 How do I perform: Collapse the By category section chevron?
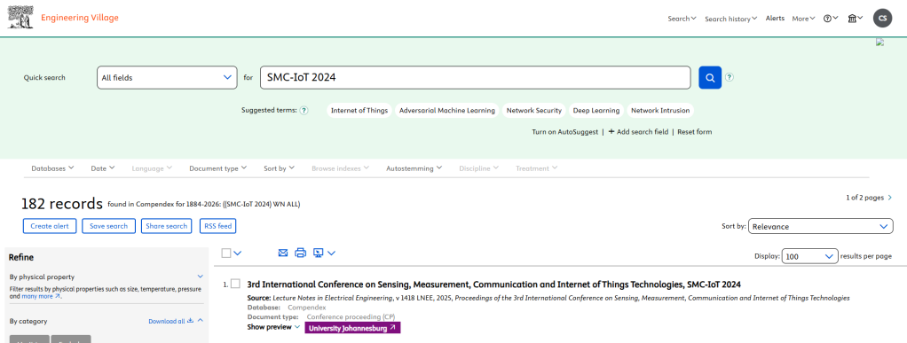tap(201, 321)
